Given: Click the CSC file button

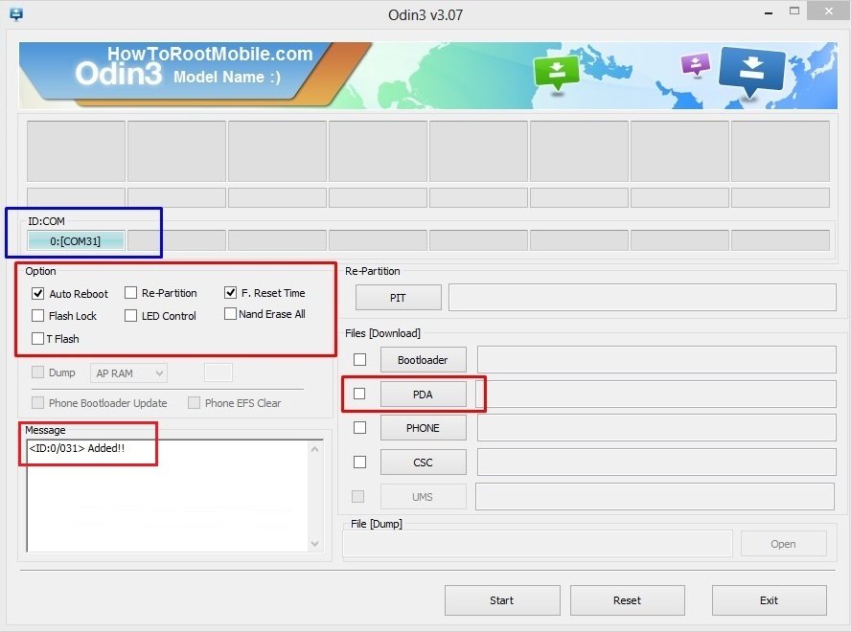Looking at the screenshot, I should (423, 463).
